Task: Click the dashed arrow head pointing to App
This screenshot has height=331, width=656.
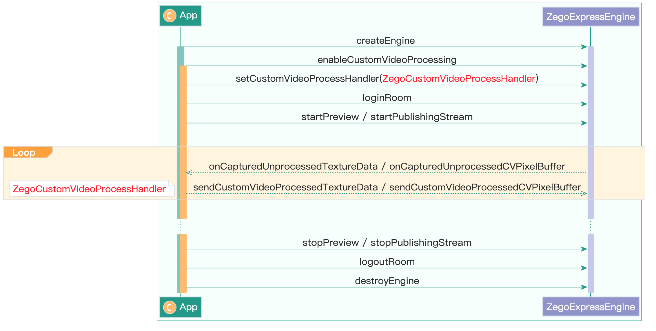Action: (189, 173)
